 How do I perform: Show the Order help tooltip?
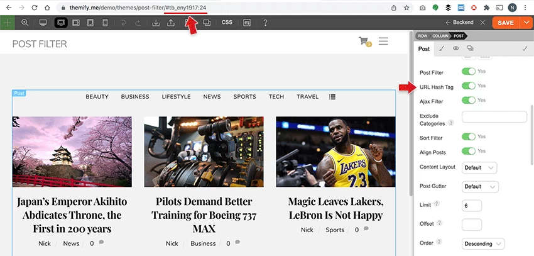pos(439,242)
